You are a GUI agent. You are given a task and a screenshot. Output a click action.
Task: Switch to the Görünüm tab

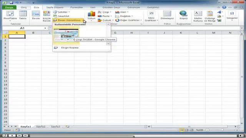pos(133,7)
